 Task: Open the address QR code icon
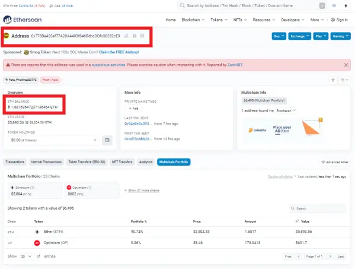point(135,36)
